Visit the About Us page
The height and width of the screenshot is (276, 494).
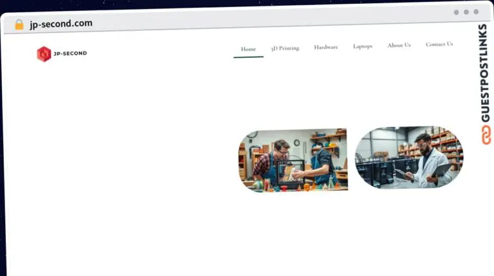click(399, 45)
